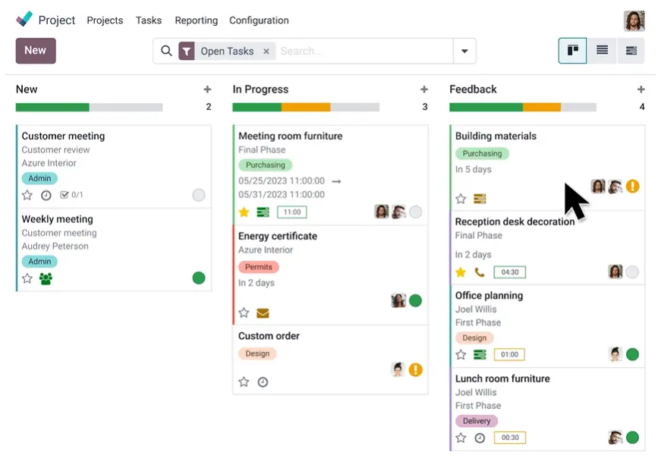Viewport: 661px width, 474px height.
Task: Click the green people icon on Weekly meeting
Action: pos(46,278)
